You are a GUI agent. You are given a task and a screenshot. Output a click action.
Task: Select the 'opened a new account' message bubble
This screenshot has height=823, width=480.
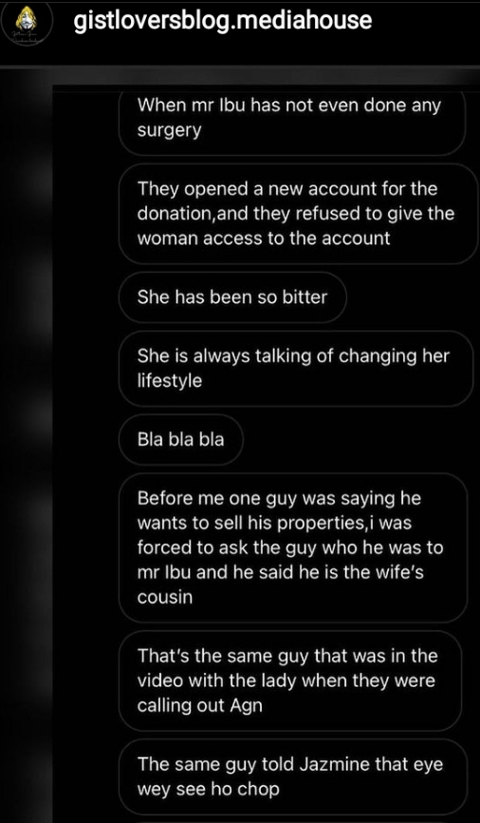(298, 214)
